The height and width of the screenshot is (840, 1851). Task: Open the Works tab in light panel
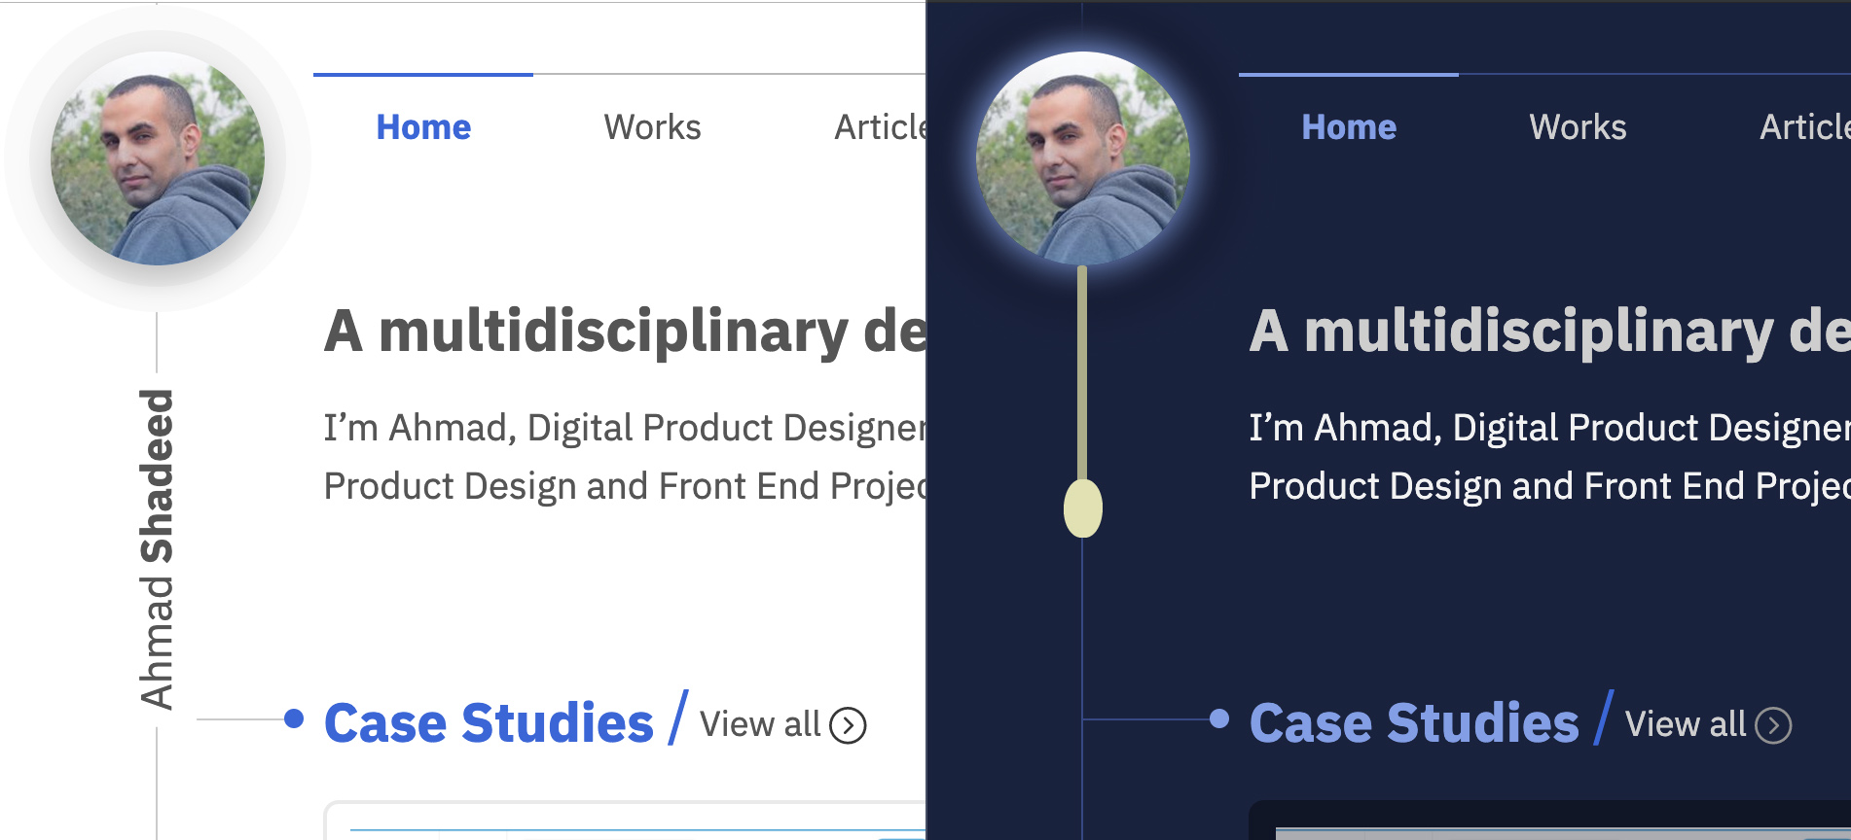click(x=652, y=127)
